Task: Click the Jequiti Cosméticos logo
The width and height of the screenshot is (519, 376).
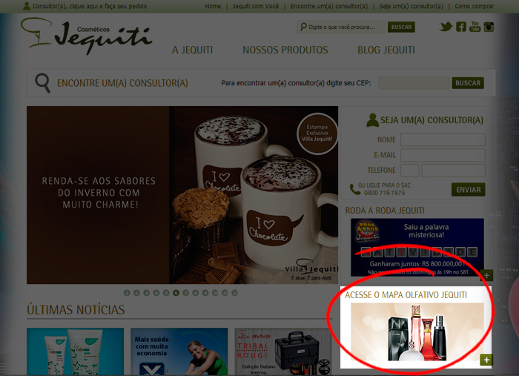Action: (x=86, y=36)
